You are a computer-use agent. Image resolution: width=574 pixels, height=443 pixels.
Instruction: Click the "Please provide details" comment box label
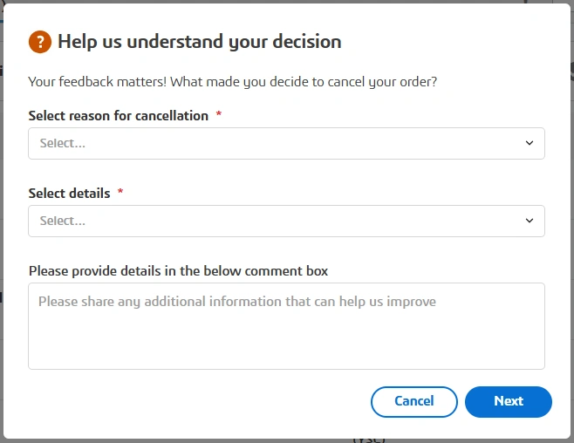[x=178, y=271]
